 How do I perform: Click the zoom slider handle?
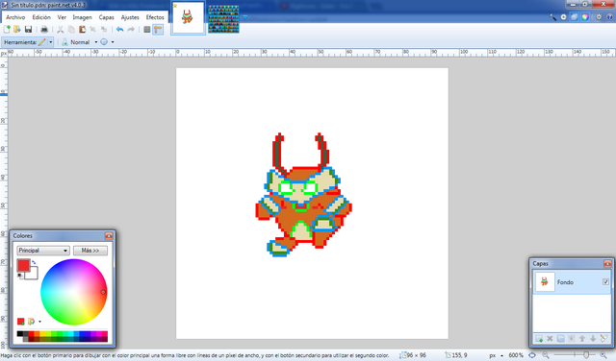(586, 355)
